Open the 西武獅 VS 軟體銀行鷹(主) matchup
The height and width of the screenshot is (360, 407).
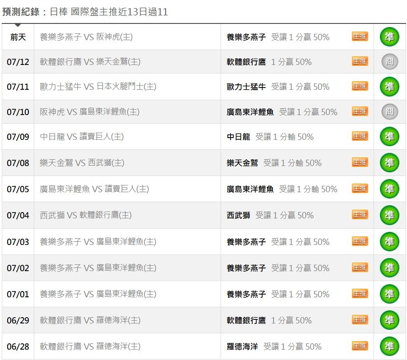[86, 215]
